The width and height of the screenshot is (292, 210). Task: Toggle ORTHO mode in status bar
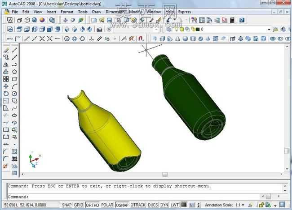(93, 205)
